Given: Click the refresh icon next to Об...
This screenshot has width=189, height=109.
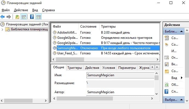Looking at the screenshot, I should (x=167, y=85).
